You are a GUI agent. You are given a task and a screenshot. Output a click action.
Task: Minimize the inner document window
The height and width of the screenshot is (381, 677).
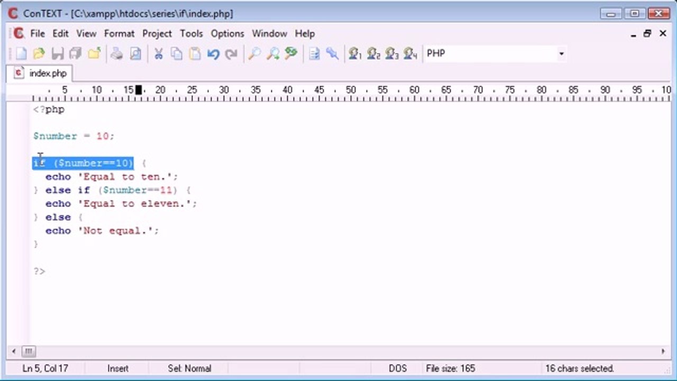coord(634,34)
